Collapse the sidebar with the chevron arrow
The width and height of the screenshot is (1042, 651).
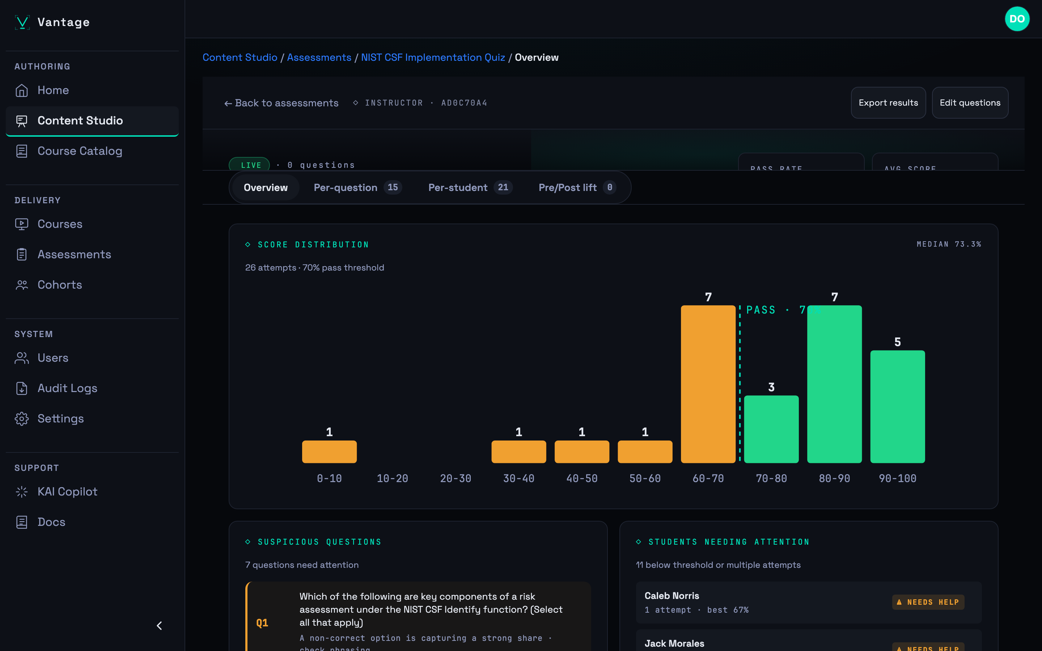159,626
